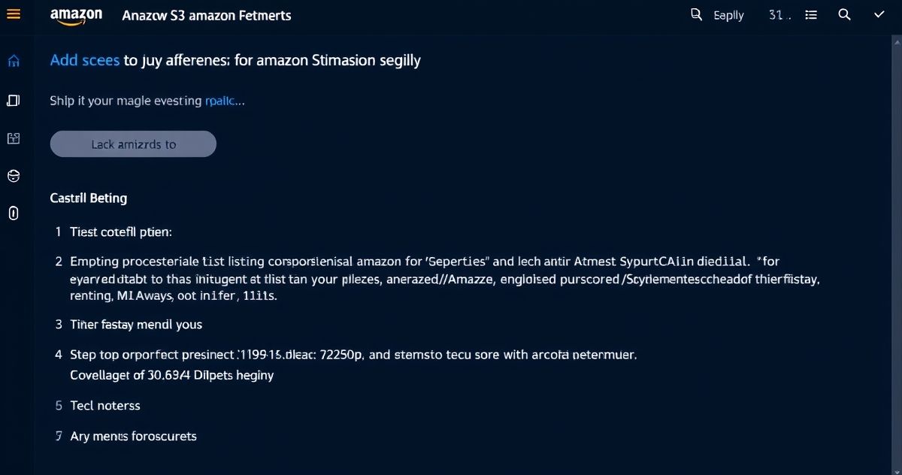Open the Anazcw S3 header title
The width and height of the screenshot is (902, 475).
207,16
